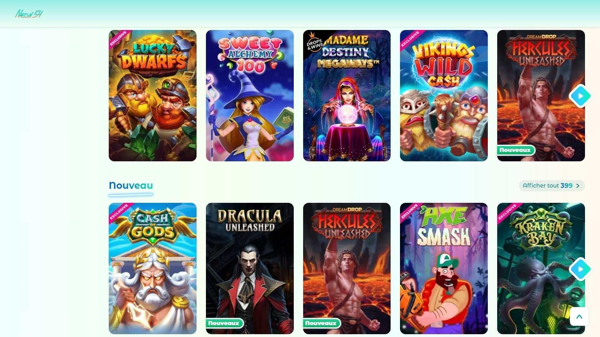Open the Axe Smash game
The height and width of the screenshot is (337, 600).
pos(444,268)
